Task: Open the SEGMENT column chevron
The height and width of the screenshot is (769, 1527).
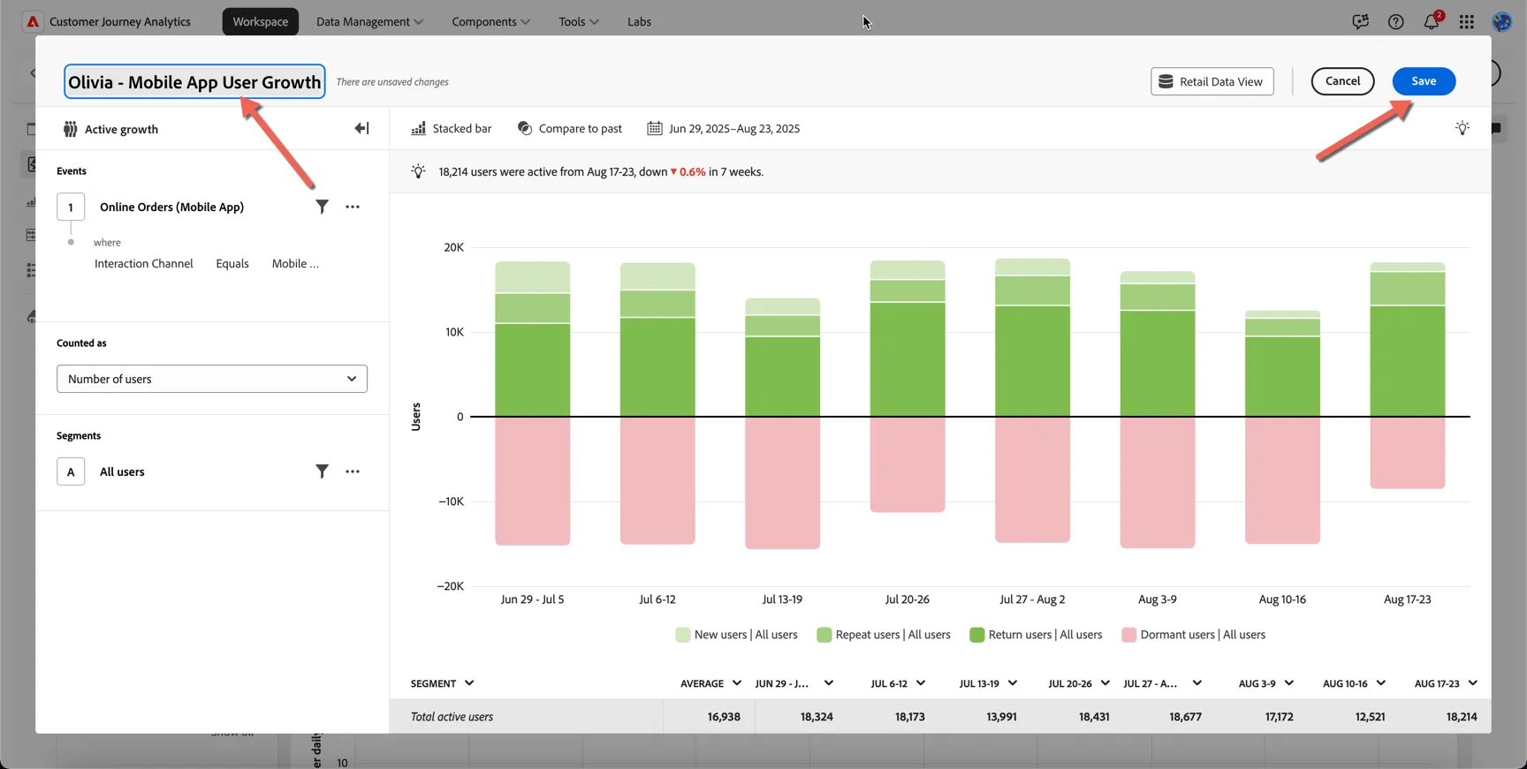Action: coord(469,683)
